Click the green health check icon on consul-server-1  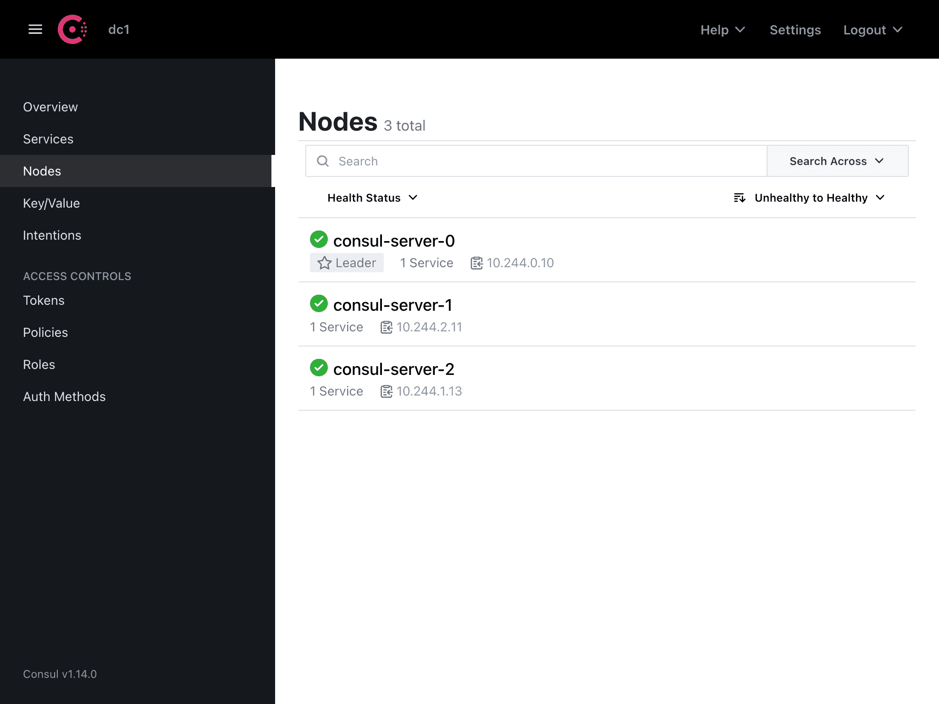pyautogui.click(x=319, y=304)
